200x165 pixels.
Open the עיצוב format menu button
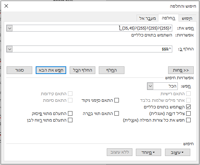click(x=177, y=152)
